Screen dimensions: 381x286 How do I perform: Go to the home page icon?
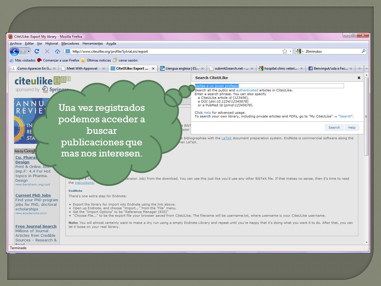57,51
